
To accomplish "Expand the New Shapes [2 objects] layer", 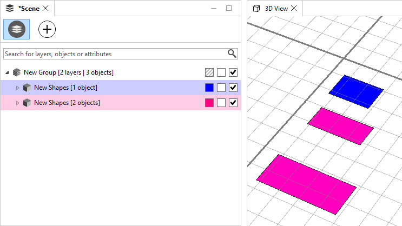I will pyautogui.click(x=17, y=103).
